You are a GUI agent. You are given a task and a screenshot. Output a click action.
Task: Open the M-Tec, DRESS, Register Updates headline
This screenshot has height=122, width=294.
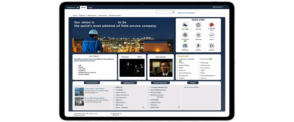click(x=95, y=98)
